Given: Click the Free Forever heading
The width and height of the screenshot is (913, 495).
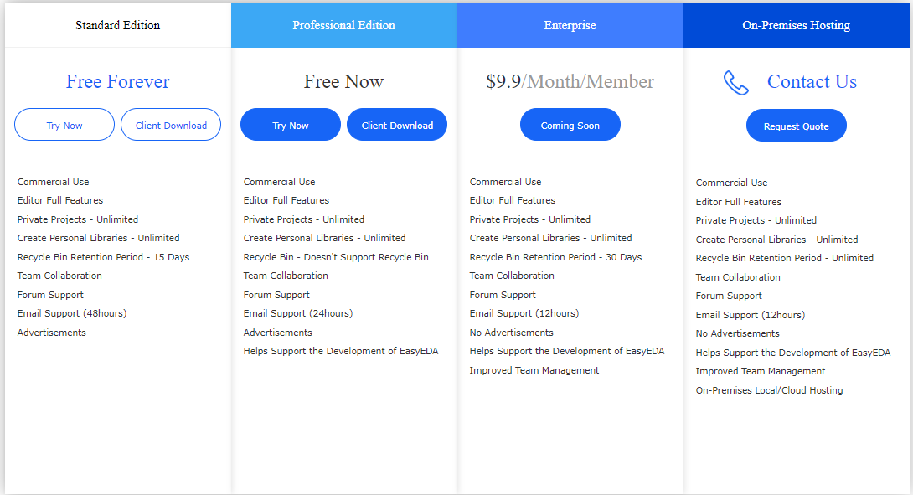Looking at the screenshot, I should coord(117,82).
